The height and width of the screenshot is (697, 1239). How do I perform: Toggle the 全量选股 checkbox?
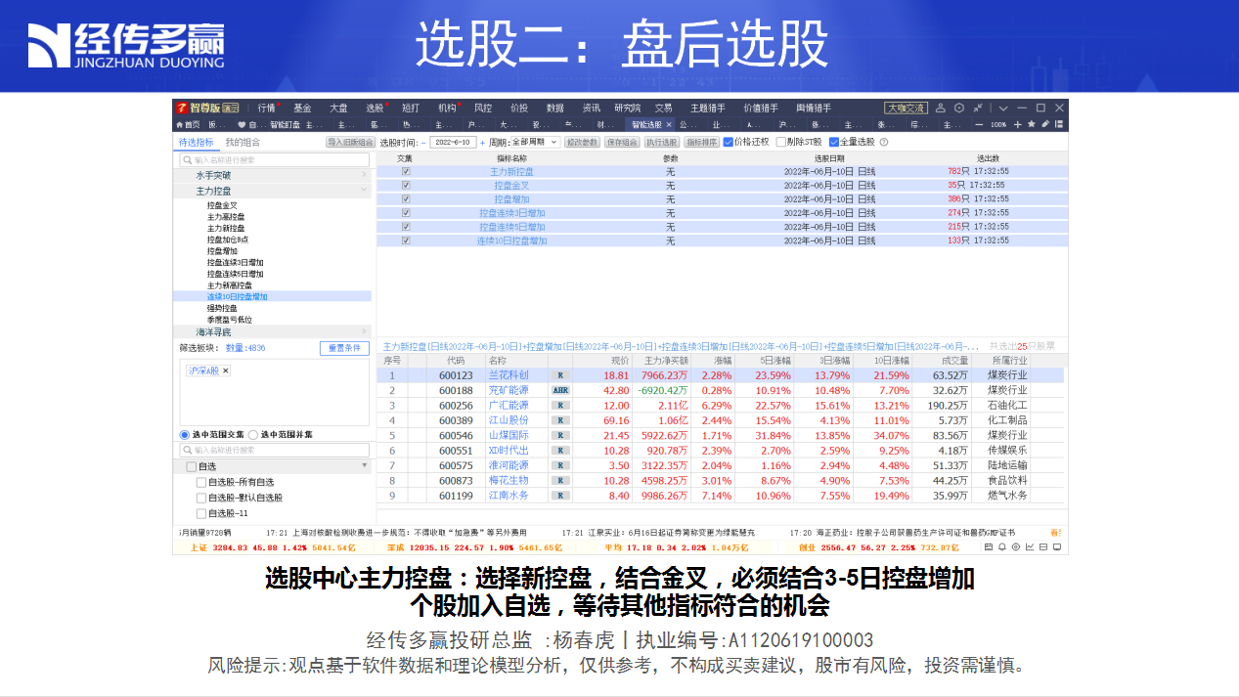(x=834, y=142)
